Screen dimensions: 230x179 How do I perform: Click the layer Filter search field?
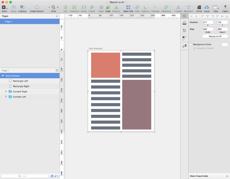point(25,176)
